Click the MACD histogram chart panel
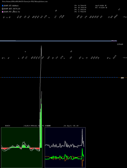The width and height of the screenshot is (127, 168). [x=22, y=148]
